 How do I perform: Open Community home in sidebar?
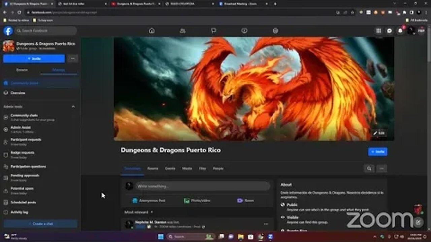point(40,83)
